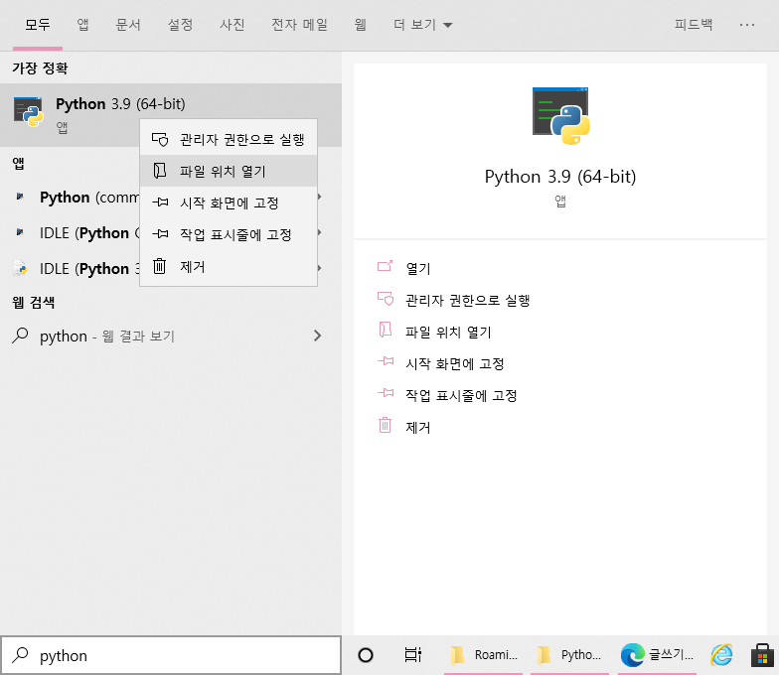Select 제거 in context menu
This screenshot has width=779, height=675.
(229, 266)
